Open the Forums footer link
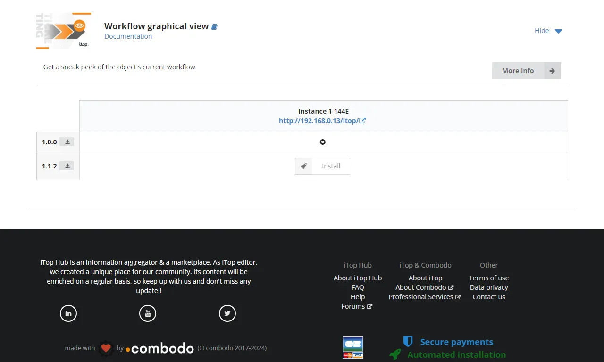Viewport: 604px width, 362px height. (x=357, y=306)
